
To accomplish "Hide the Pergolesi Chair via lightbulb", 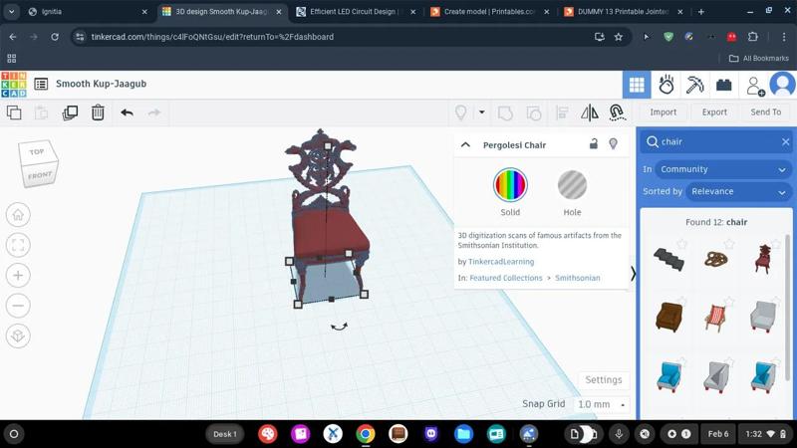I will [613, 144].
